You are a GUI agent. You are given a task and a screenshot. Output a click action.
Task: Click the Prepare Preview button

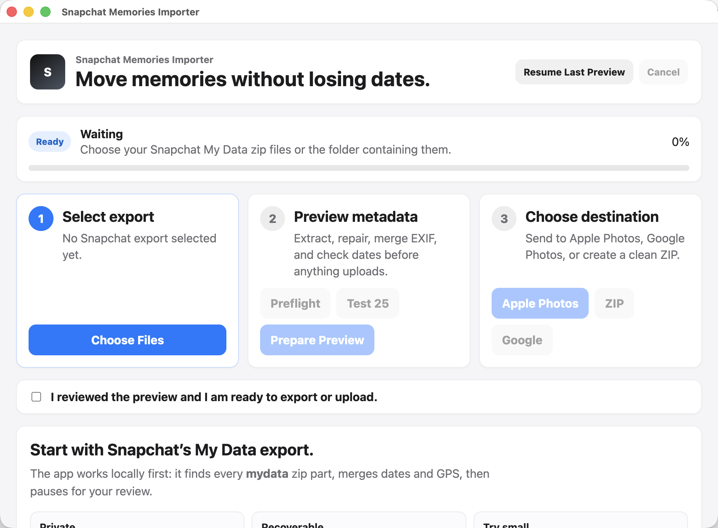click(x=317, y=340)
